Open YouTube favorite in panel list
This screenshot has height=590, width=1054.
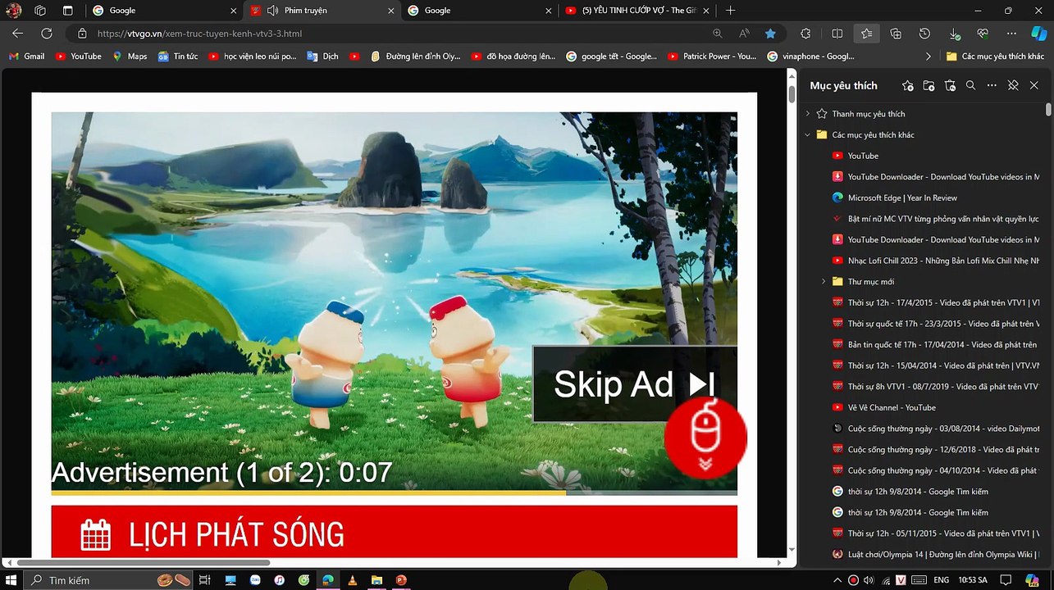pos(863,156)
